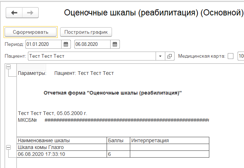Image resolution: width=244 pixels, height=168 pixels.
Task: Edit the period end date field
Action: tap(93, 44)
